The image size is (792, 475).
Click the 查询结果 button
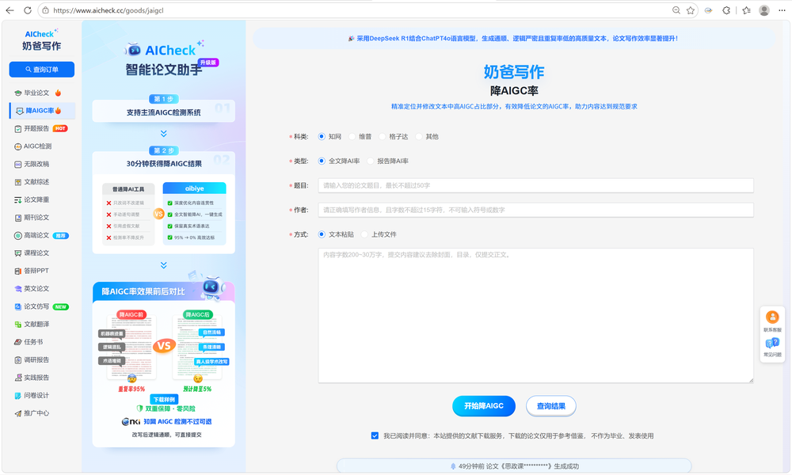coord(551,406)
